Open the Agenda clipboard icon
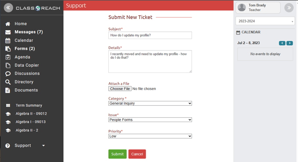The height and width of the screenshot is (162, 298). 8,57
